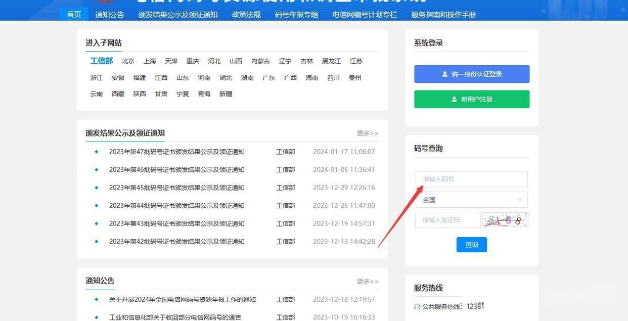This screenshot has height=321, width=628.
Task: Open the 政策法规 nav item
Action: (246, 15)
